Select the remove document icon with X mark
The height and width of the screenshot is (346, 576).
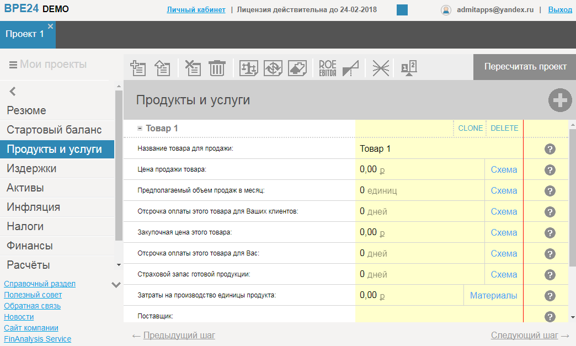pos(193,68)
